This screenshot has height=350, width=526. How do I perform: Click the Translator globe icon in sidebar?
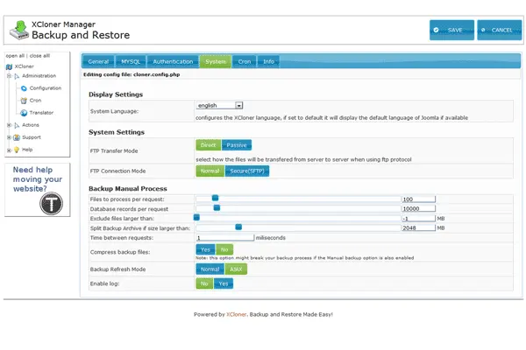23,113
